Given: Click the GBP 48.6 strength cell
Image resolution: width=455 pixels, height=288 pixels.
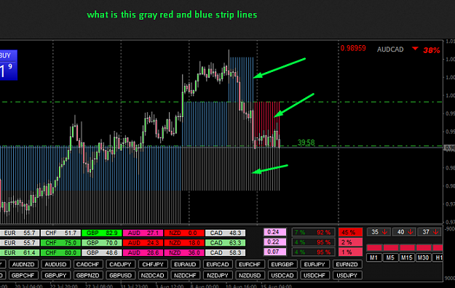Looking at the screenshot, I should pos(102,252).
